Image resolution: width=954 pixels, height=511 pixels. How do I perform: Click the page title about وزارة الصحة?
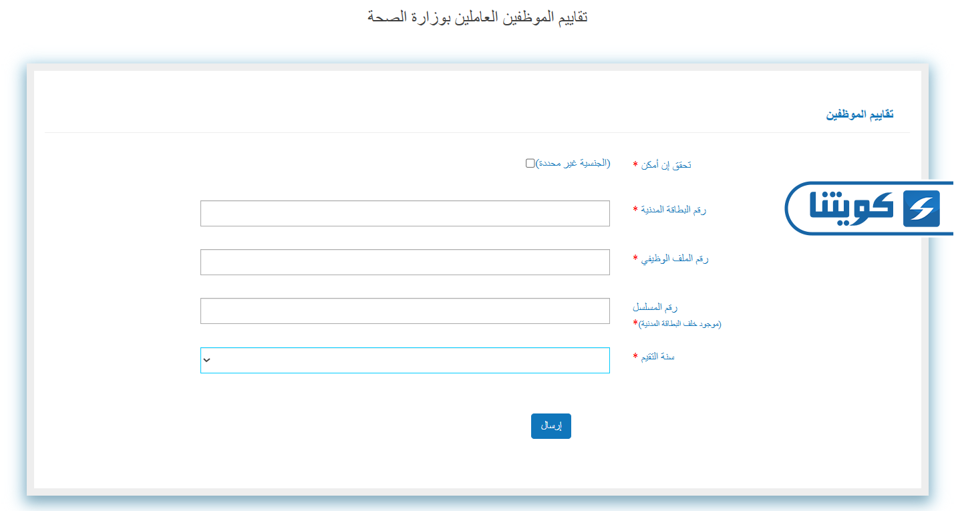tap(477, 17)
